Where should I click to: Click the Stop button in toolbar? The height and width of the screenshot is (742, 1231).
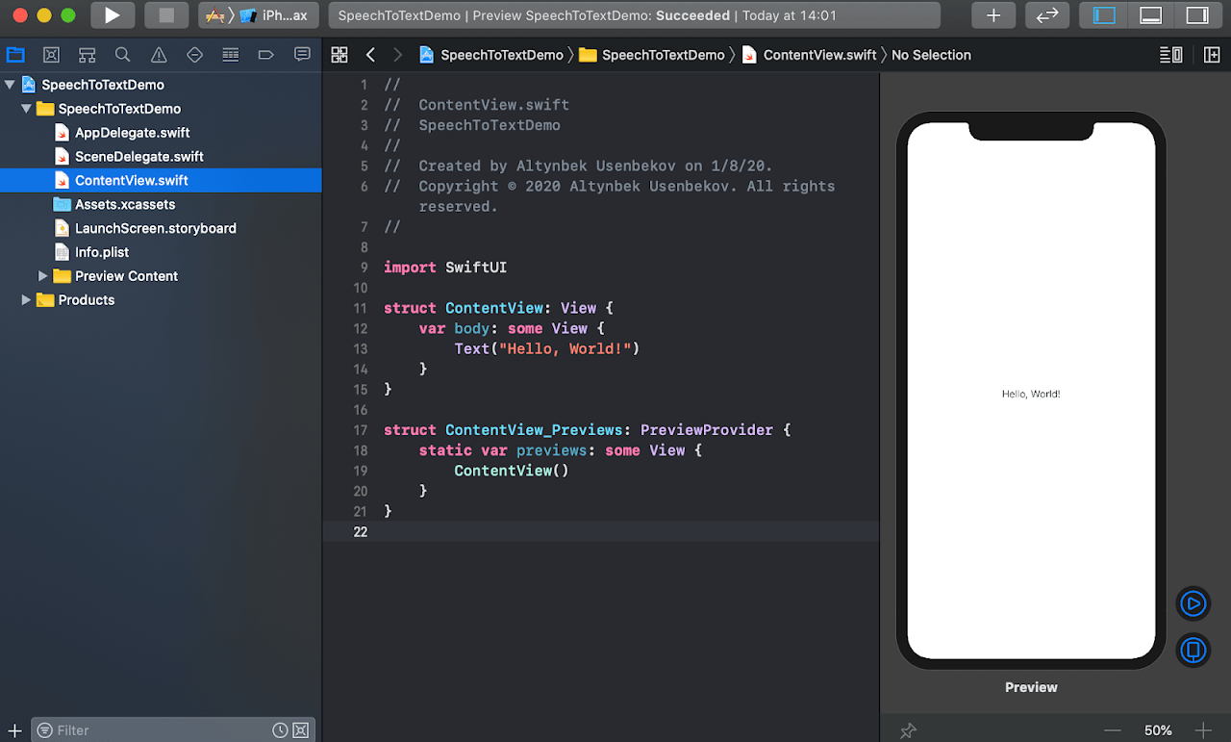tap(166, 15)
